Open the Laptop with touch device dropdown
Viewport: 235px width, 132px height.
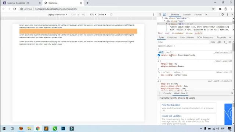point(57,15)
